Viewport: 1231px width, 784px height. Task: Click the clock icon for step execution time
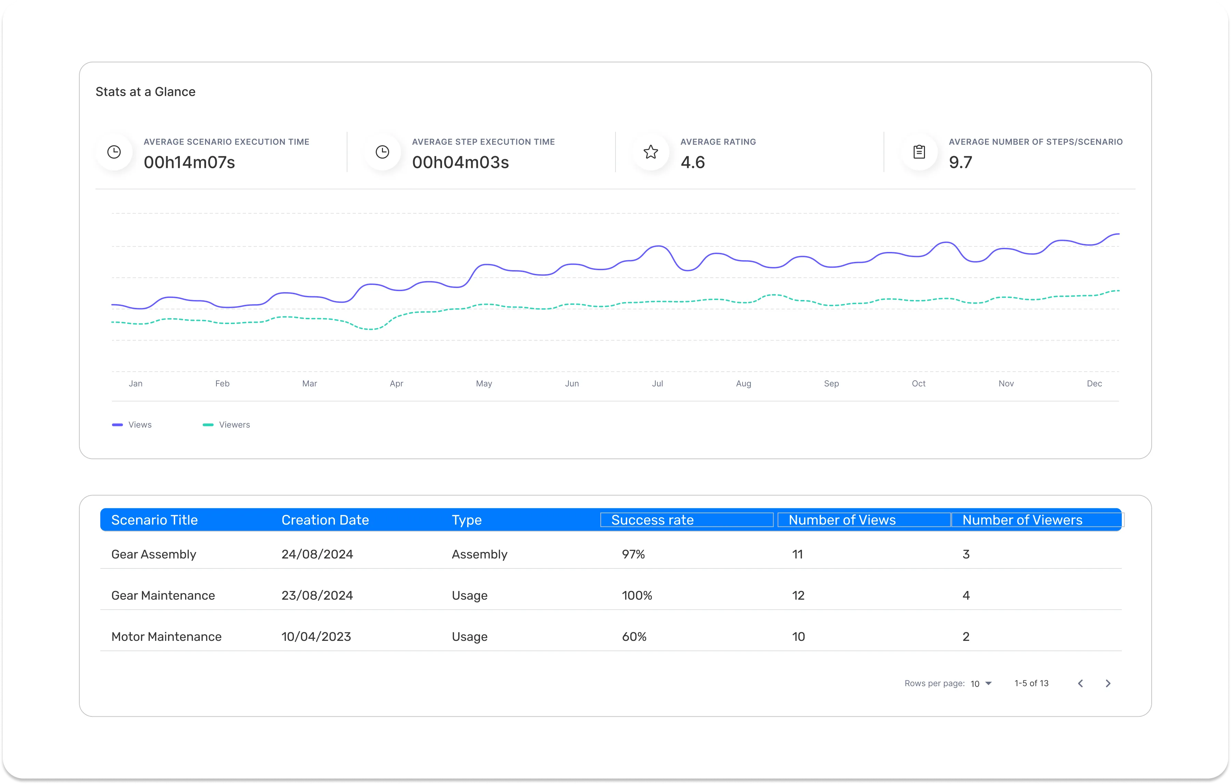(382, 152)
